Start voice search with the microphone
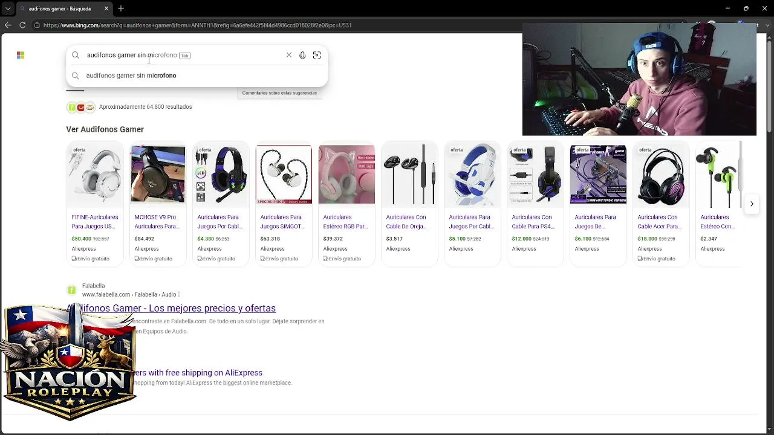The height and width of the screenshot is (435, 774). pyautogui.click(x=302, y=55)
